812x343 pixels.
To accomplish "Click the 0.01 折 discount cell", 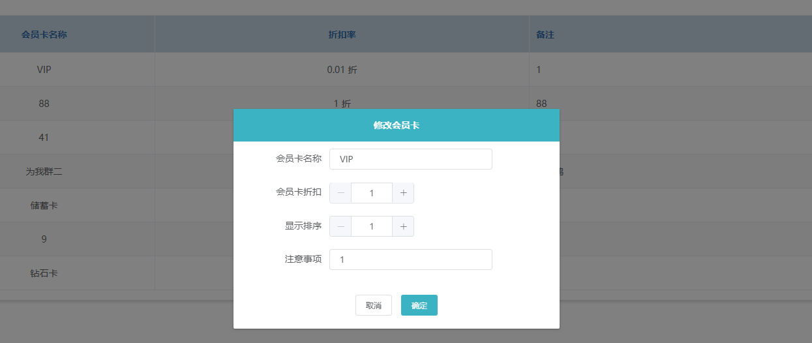I will point(342,70).
